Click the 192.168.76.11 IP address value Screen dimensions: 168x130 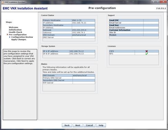79,23
